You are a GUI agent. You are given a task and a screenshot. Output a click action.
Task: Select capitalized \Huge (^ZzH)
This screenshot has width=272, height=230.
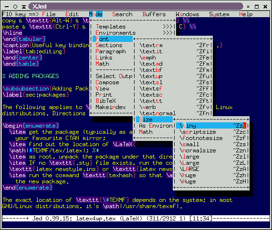(x=211, y=181)
